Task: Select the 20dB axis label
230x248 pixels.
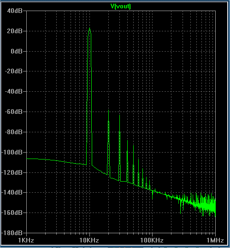Action: [x=15, y=31]
